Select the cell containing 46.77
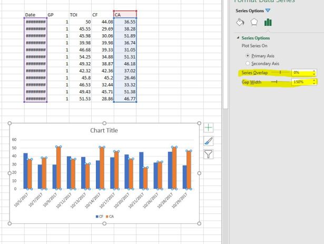The width and height of the screenshot is (324, 244). click(x=125, y=99)
